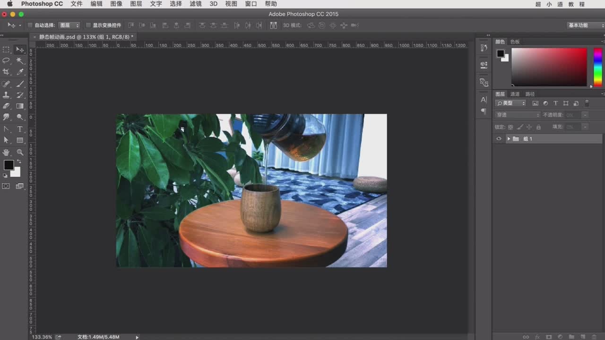Viewport: 605px width, 340px height.
Task: Enable the 自动选择 checkbox
Action: pos(30,25)
